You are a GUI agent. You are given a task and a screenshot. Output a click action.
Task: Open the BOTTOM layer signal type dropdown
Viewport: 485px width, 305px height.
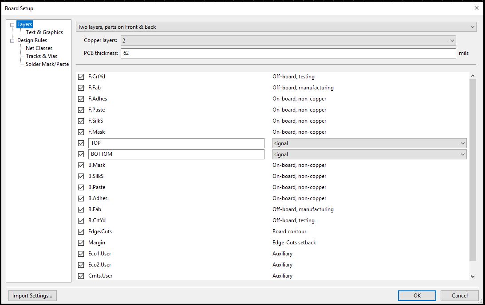point(369,154)
